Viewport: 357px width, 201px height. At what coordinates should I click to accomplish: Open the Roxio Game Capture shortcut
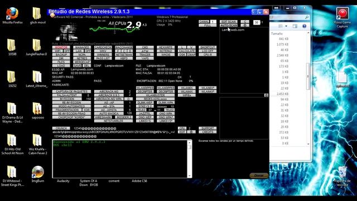(x=342, y=17)
